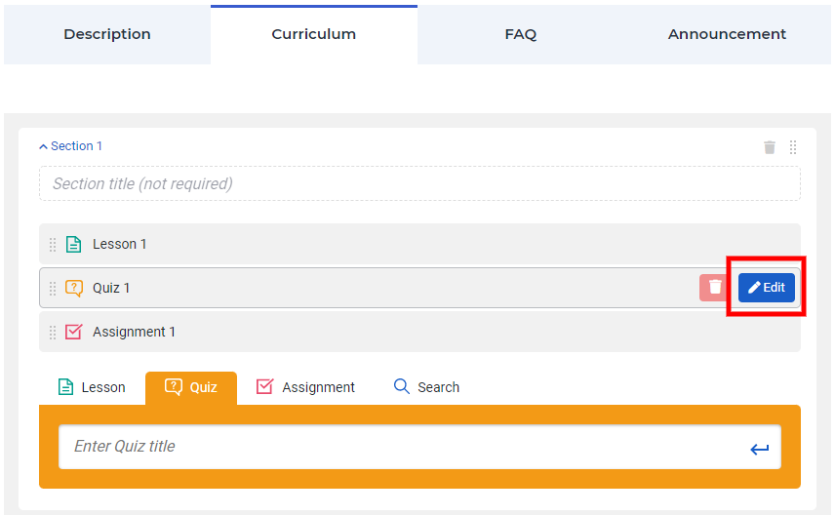Edit Quiz 1 with the Edit button
835x515 pixels.
click(x=767, y=288)
